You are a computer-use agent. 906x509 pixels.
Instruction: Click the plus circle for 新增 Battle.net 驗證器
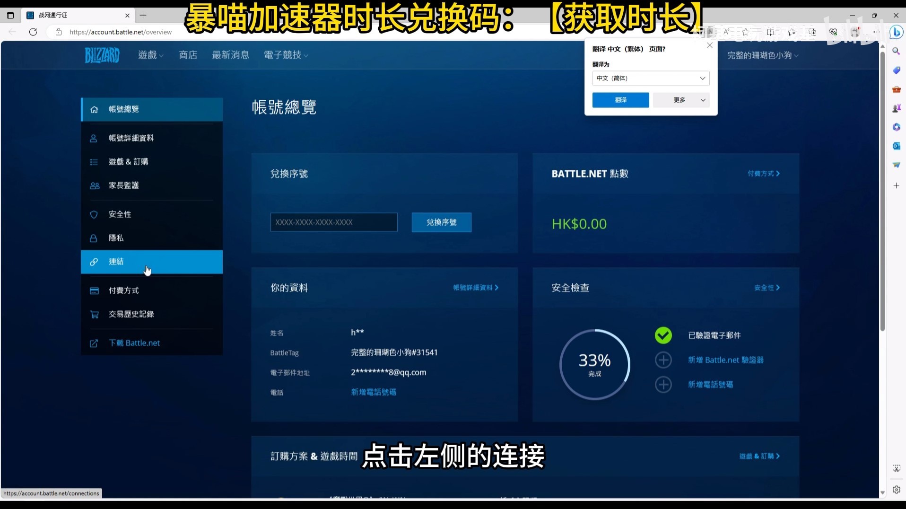[663, 360]
